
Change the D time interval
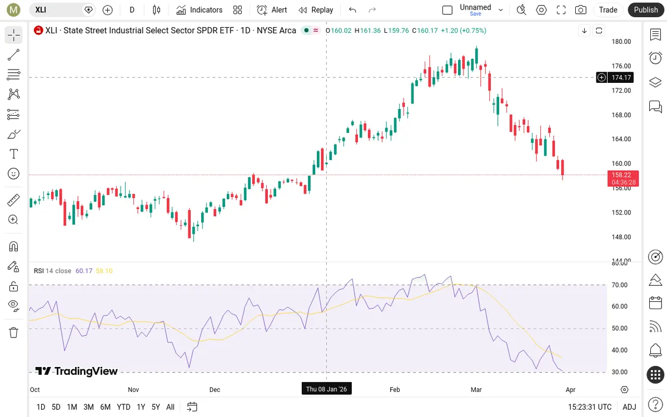[x=132, y=10]
